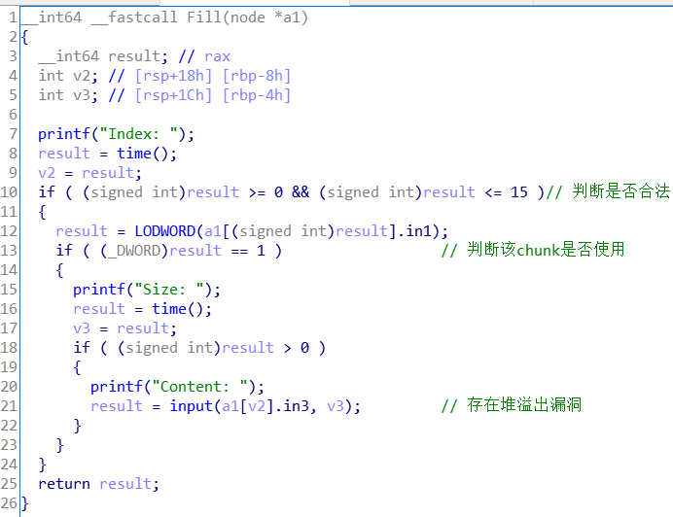Select variable v2 declaration on line 4

(68, 76)
